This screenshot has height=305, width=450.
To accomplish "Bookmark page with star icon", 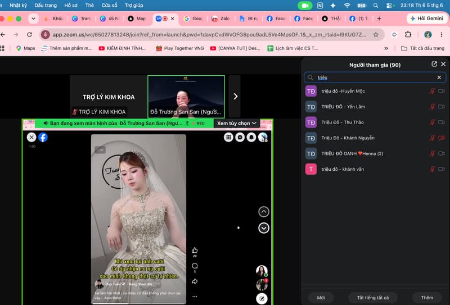I will point(376,35).
